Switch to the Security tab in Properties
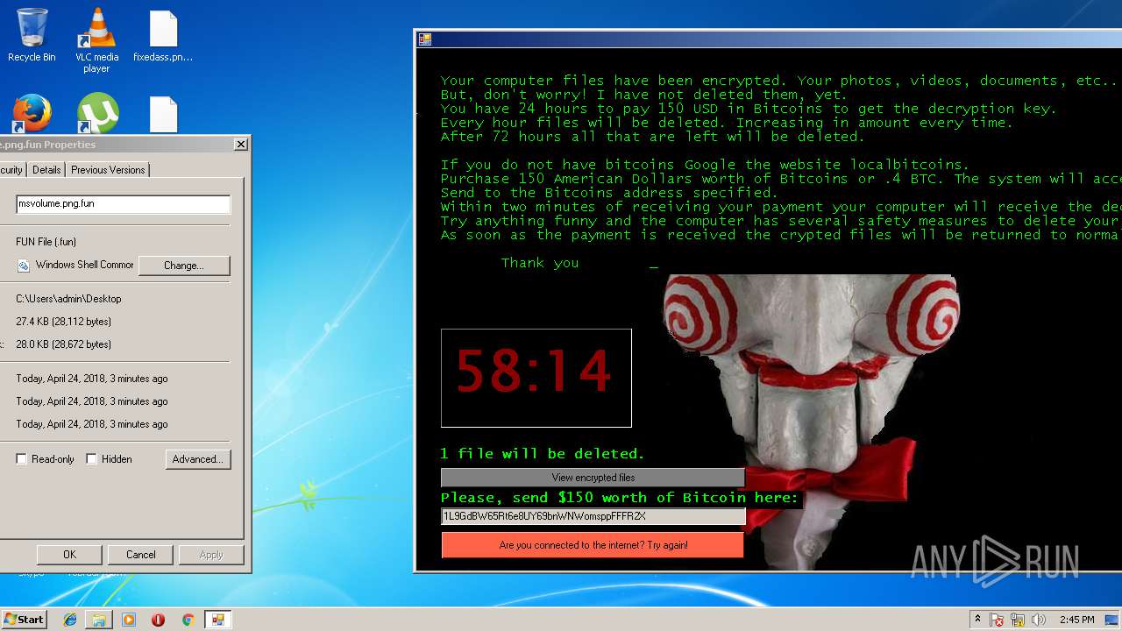Image resolution: width=1122 pixels, height=631 pixels. 12,170
